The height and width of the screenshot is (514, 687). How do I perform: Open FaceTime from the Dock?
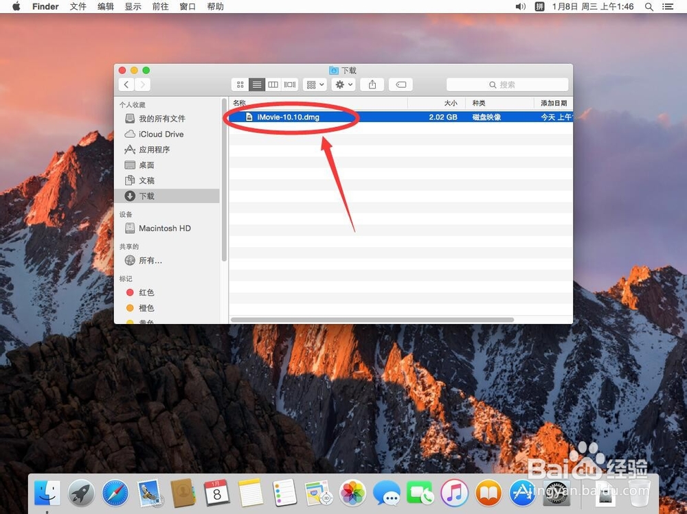click(420, 493)
